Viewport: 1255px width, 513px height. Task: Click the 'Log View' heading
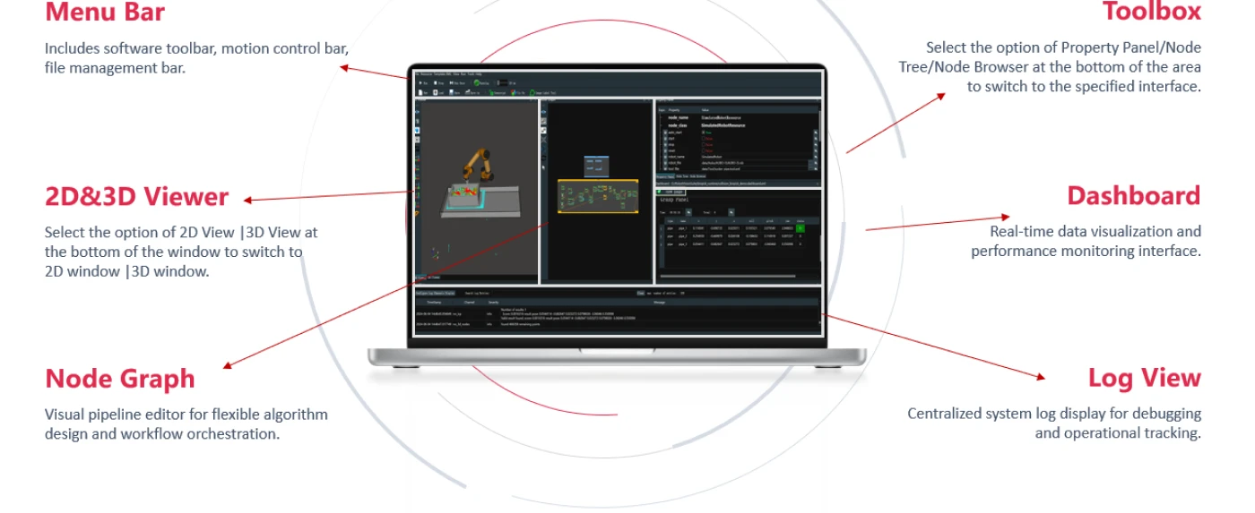(1145, 377)
